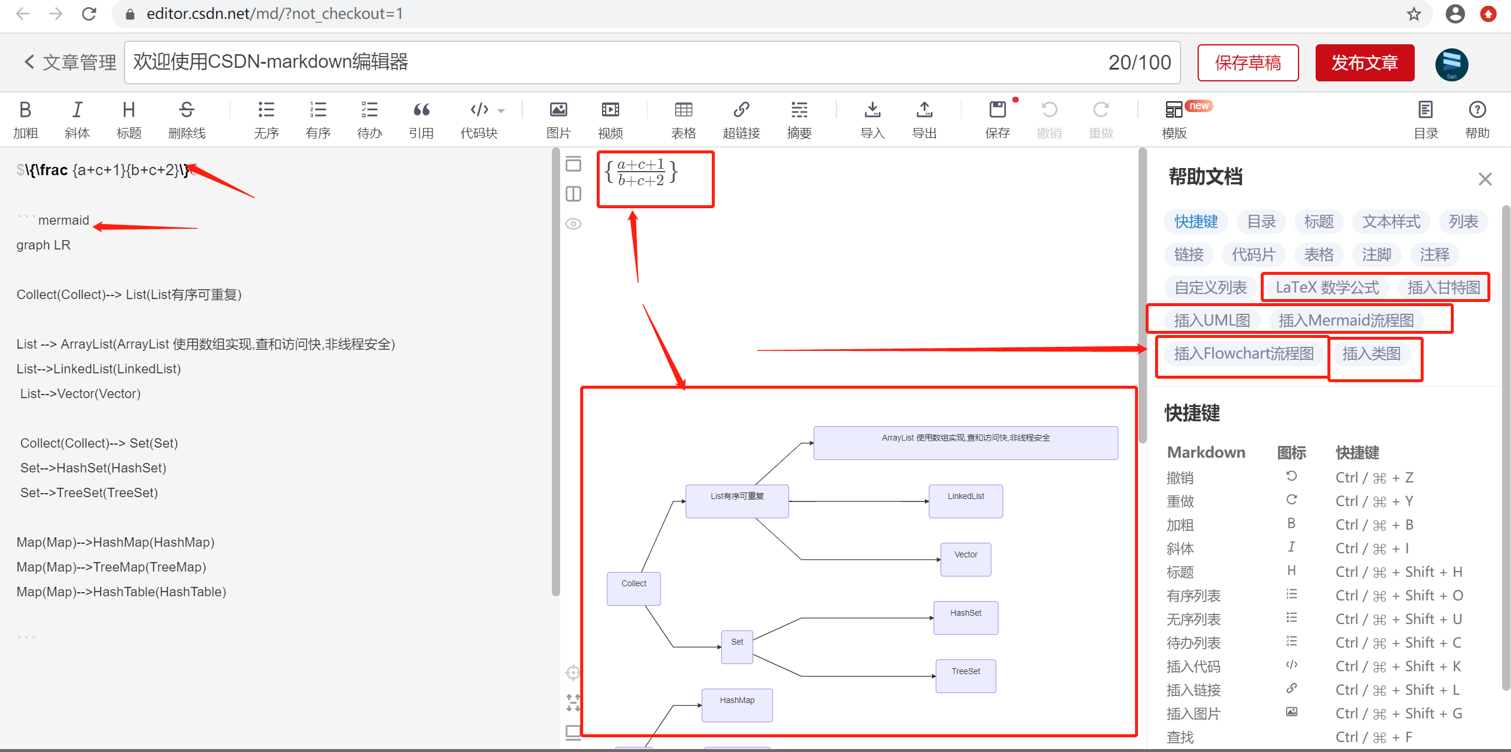Go back via 文章管理 chevron
The width and height of the screenshot is (1511, 752).
[x=30, y=62]
